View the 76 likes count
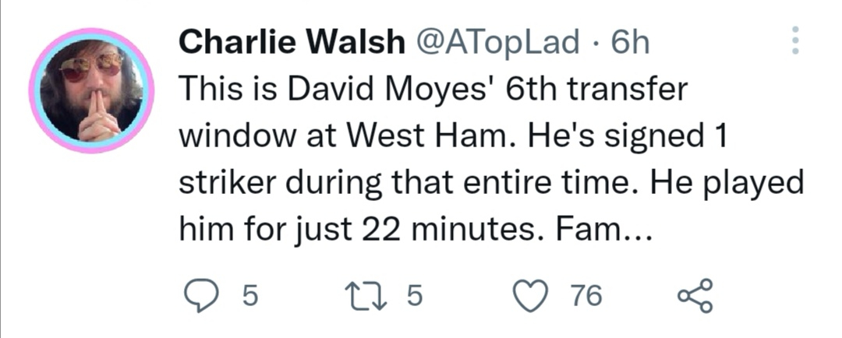842x338 pixels. click(x=586, y=296)
